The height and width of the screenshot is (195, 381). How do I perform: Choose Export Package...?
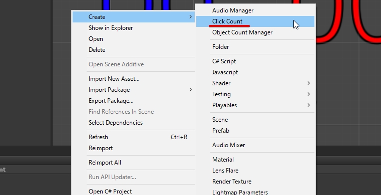133,101
